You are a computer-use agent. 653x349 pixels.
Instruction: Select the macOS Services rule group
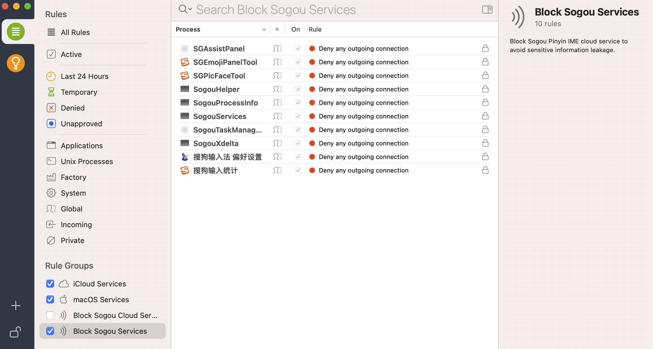(x=101, y=299)
